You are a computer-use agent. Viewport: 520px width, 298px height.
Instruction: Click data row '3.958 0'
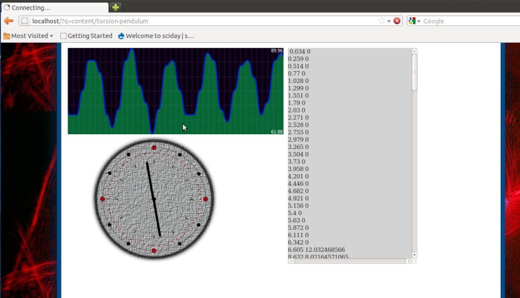(298, 169)
